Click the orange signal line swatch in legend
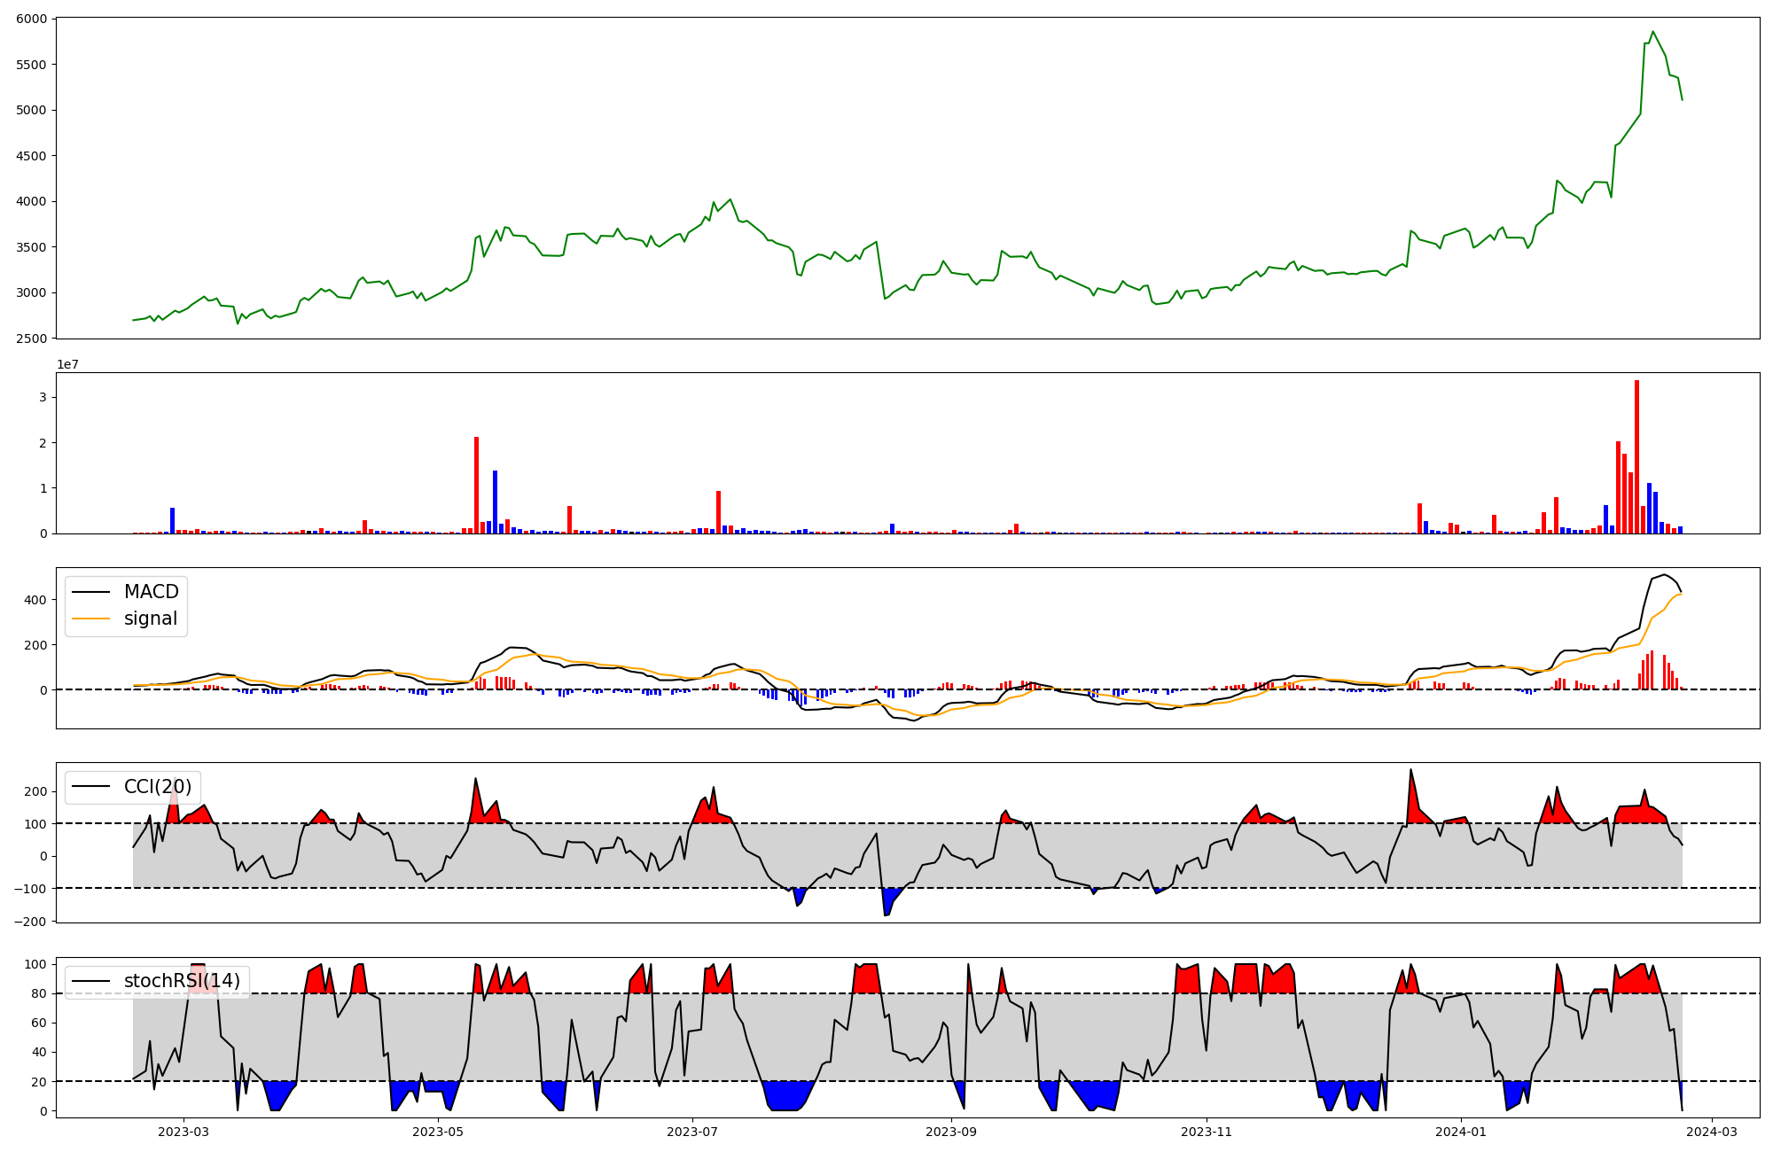The image size is (1773, 1152). (x=90, y=619)
